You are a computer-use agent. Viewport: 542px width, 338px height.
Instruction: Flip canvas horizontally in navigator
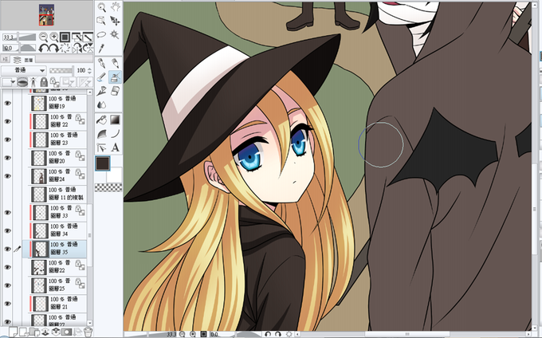tap(77, 48)
